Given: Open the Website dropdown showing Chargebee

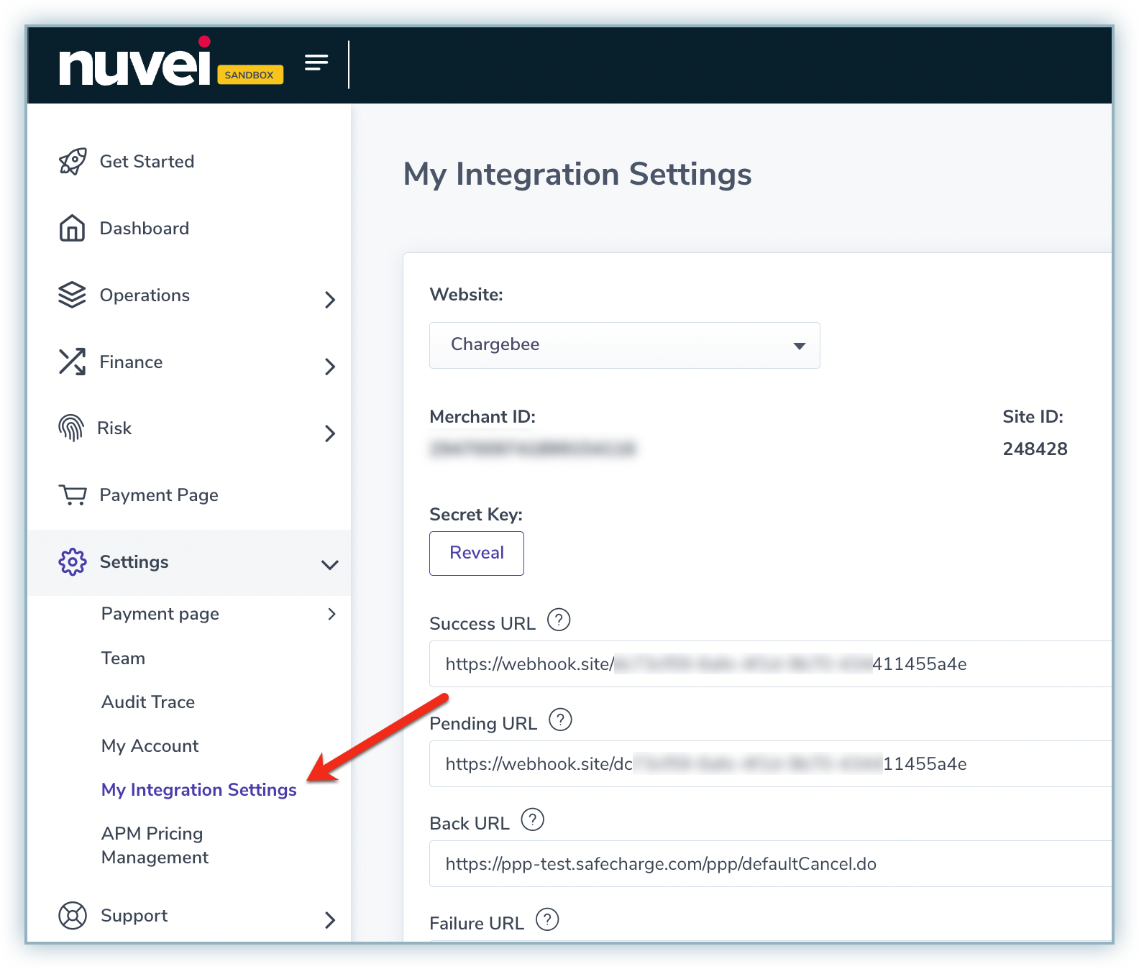Looking at the screenshot, I should click(x=624, y=345).
